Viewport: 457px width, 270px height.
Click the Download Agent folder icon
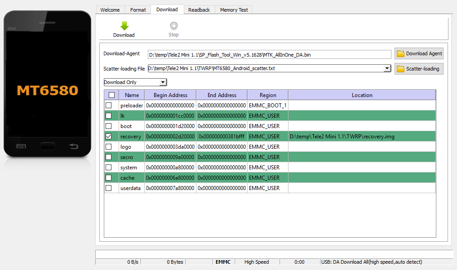click(x=400, y=54)
